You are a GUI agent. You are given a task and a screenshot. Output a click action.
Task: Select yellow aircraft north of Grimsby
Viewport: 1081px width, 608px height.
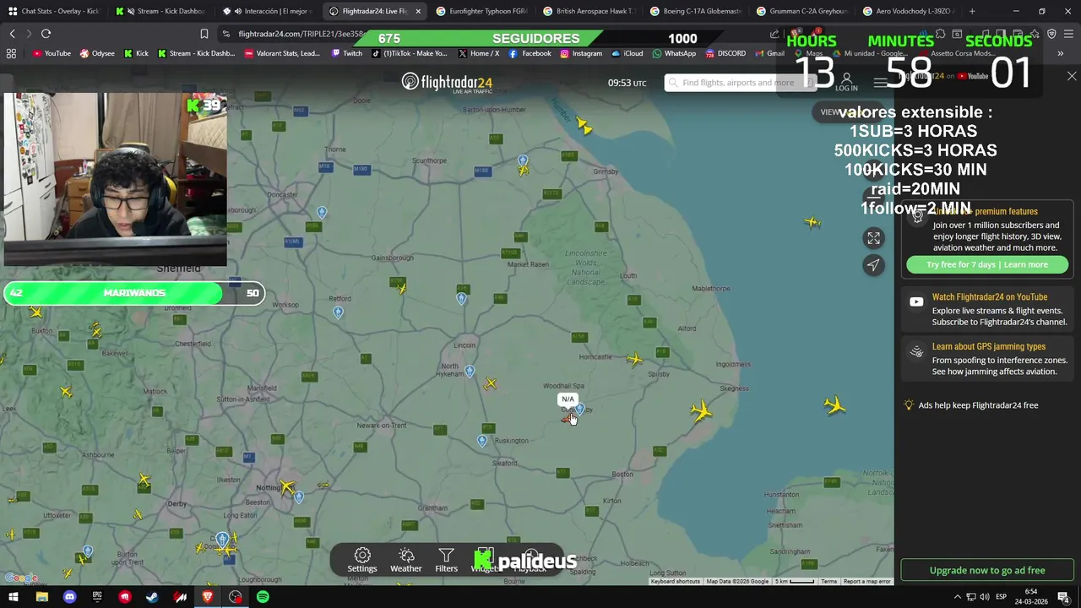(583, 126)
